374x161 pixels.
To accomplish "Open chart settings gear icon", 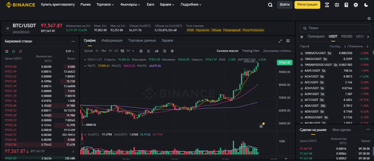I will 172,51.
